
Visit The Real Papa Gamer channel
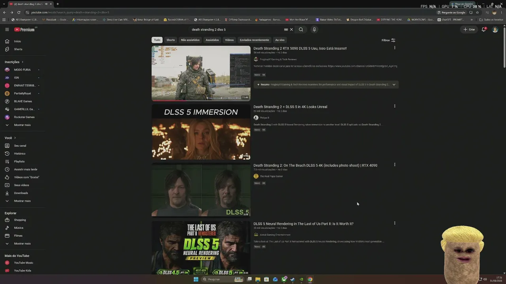click(271, 176)
